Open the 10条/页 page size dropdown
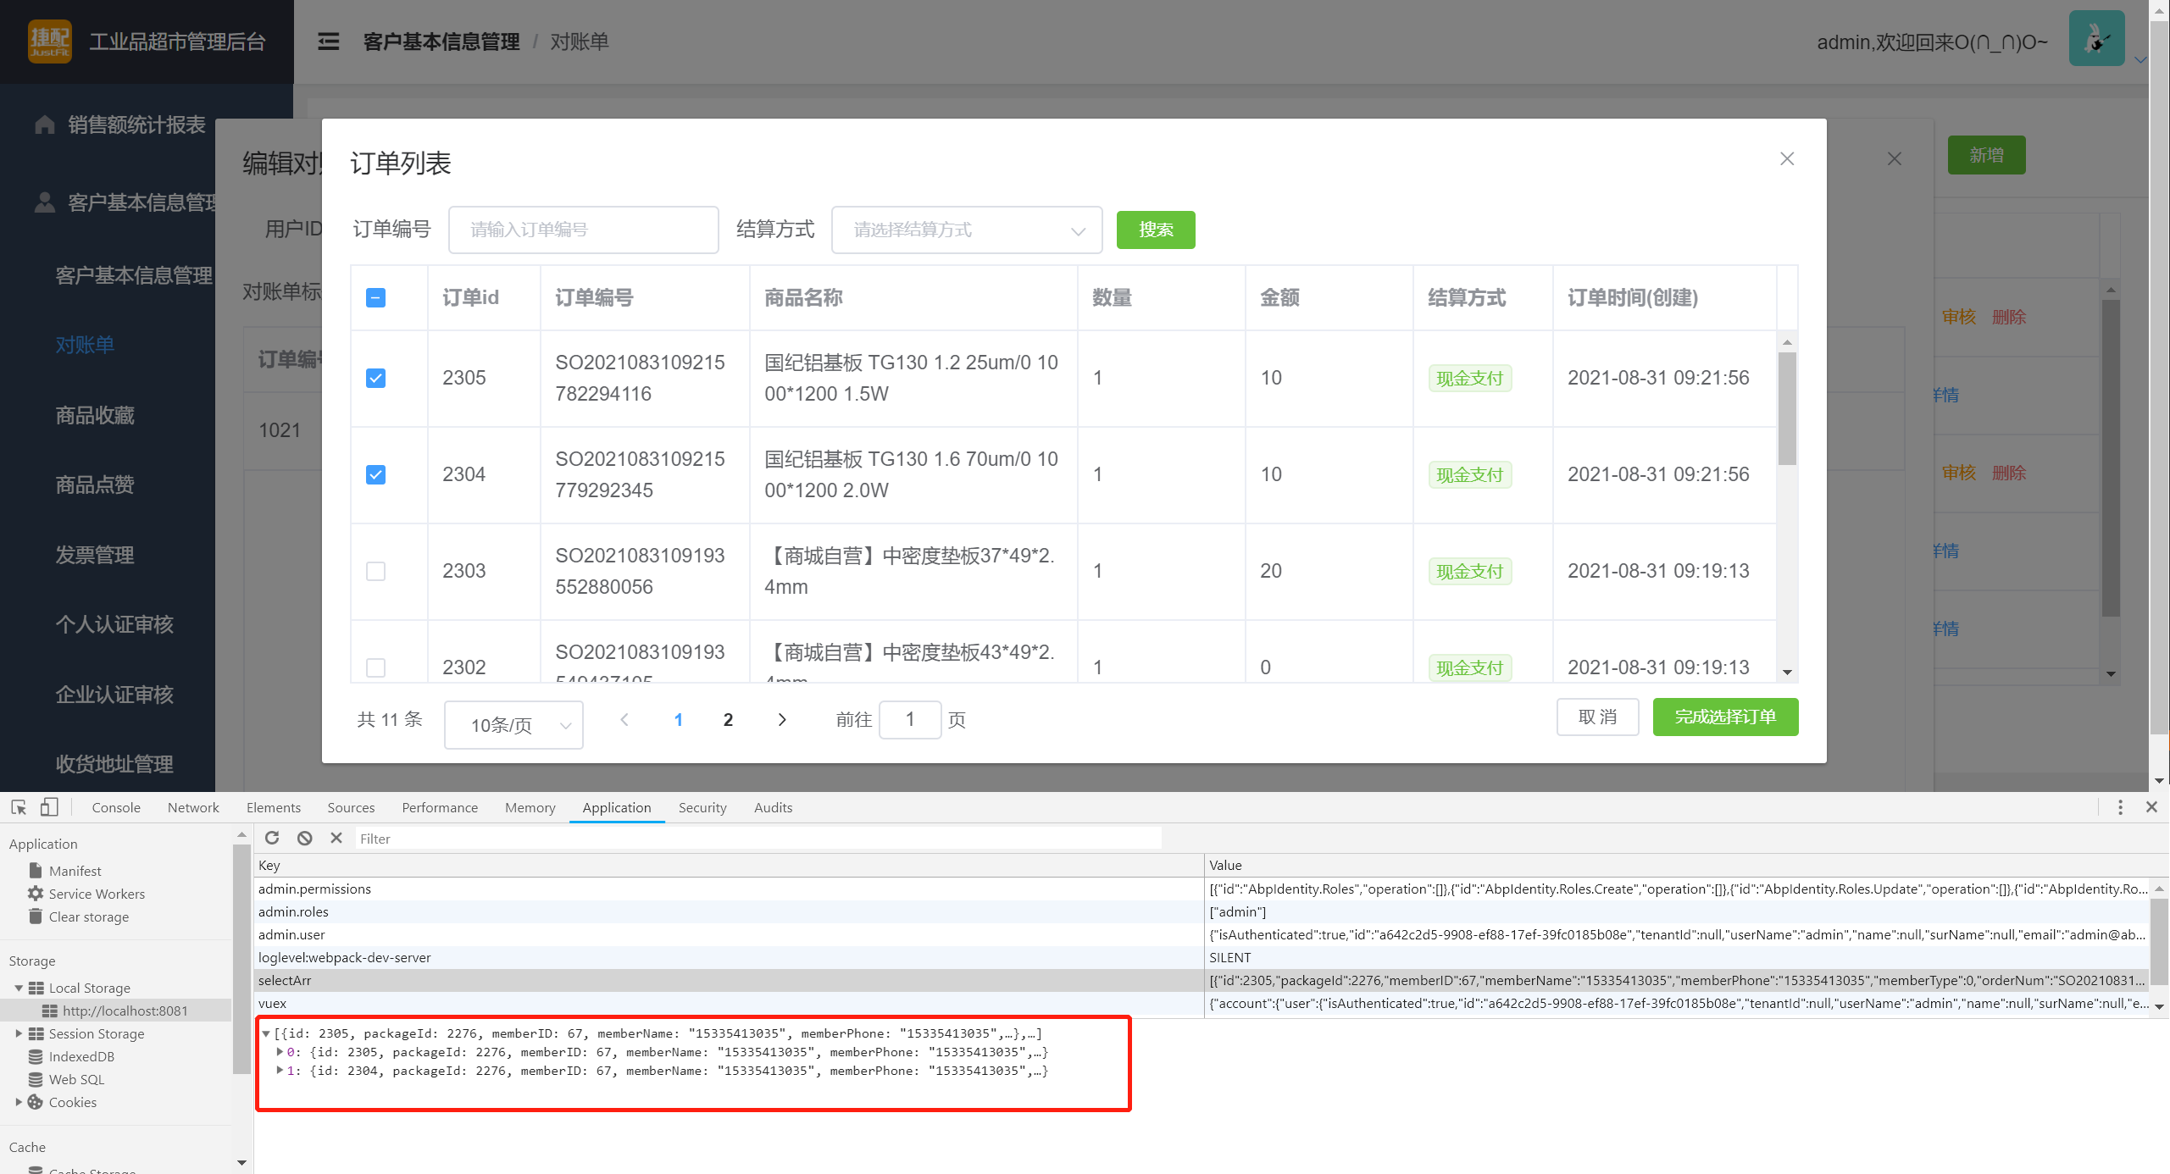Viewport: 2170px width, 1174px height. click(513, 725)
